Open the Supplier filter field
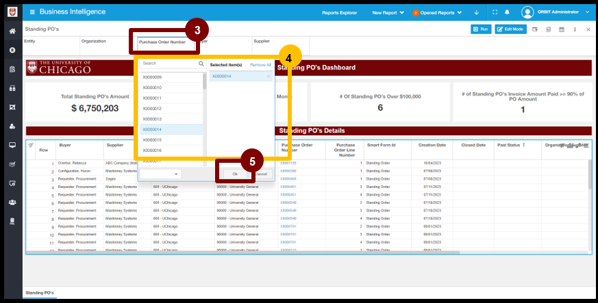This screenshot has height=303, width=598. tap(280, 46)
